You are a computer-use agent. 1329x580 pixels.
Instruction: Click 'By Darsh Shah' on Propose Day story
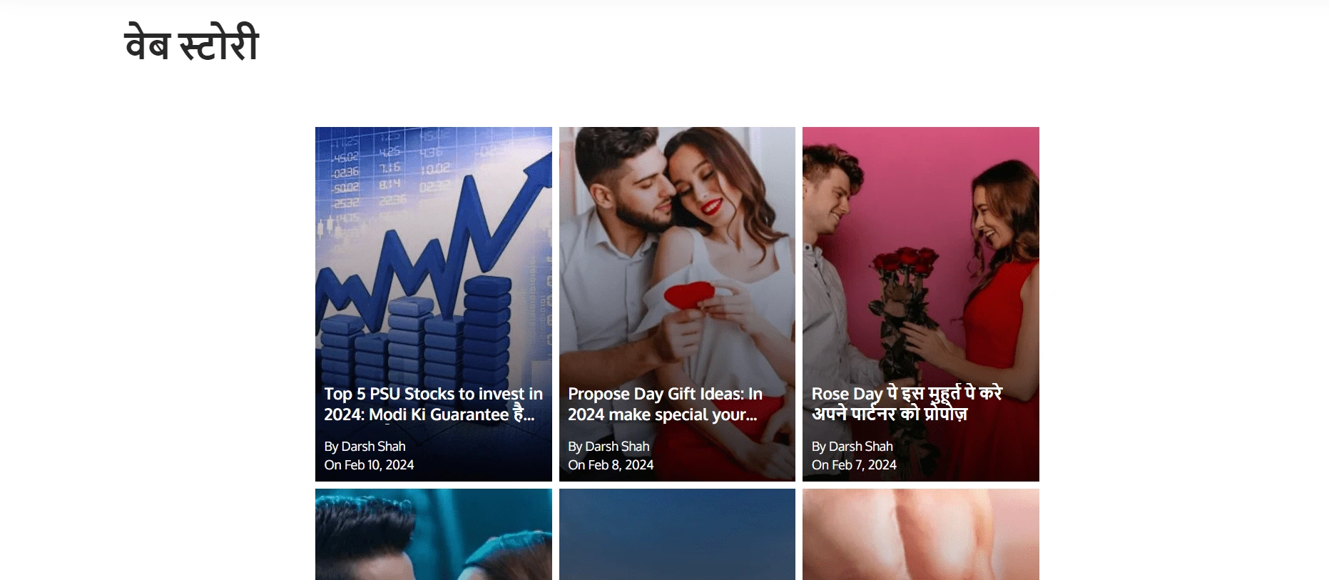point(609,446)
